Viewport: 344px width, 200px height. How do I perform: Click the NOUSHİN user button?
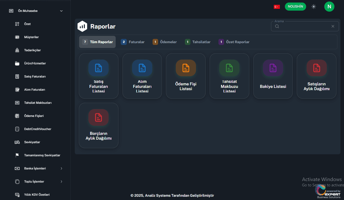pyautogui.click(x=295, y=7)
